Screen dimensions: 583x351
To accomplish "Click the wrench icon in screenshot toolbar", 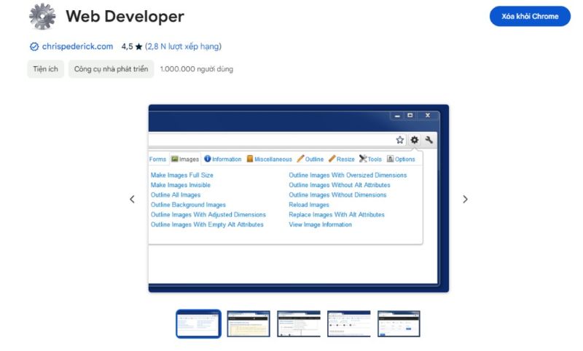I will click(x=429, y=140).
